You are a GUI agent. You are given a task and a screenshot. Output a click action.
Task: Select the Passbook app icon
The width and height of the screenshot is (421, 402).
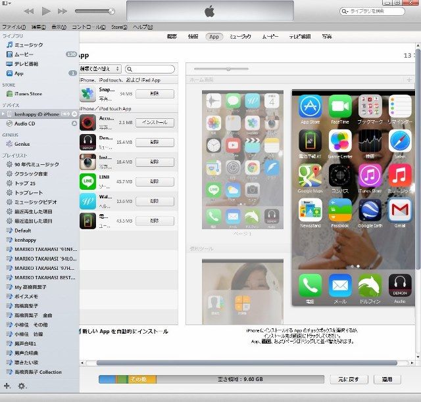coord(340,210)
